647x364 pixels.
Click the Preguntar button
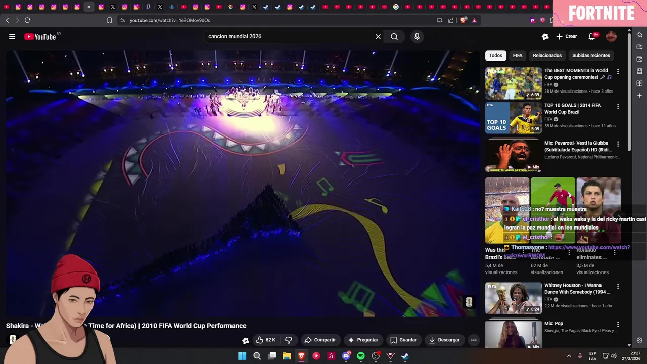coord(363,340)
